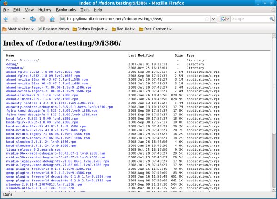This screenshot has width=277, height=199.
Task: Download slmodem-2.9.11-4.20070813.lvn7.i386.rpm
Action: pos(44,185)
